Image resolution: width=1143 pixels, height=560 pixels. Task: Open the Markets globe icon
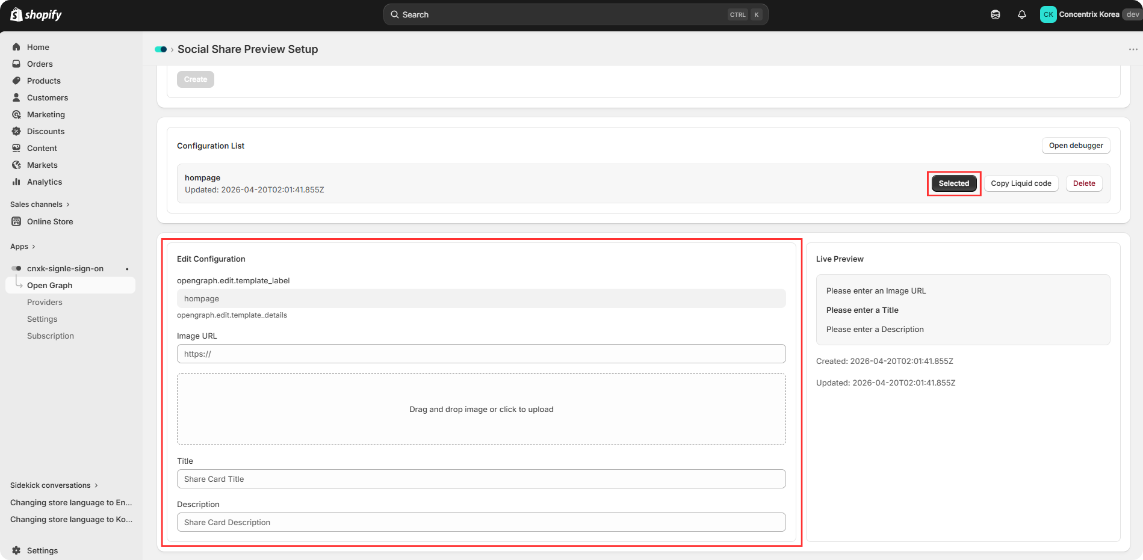pyautogui.click(x=16, y=165)
